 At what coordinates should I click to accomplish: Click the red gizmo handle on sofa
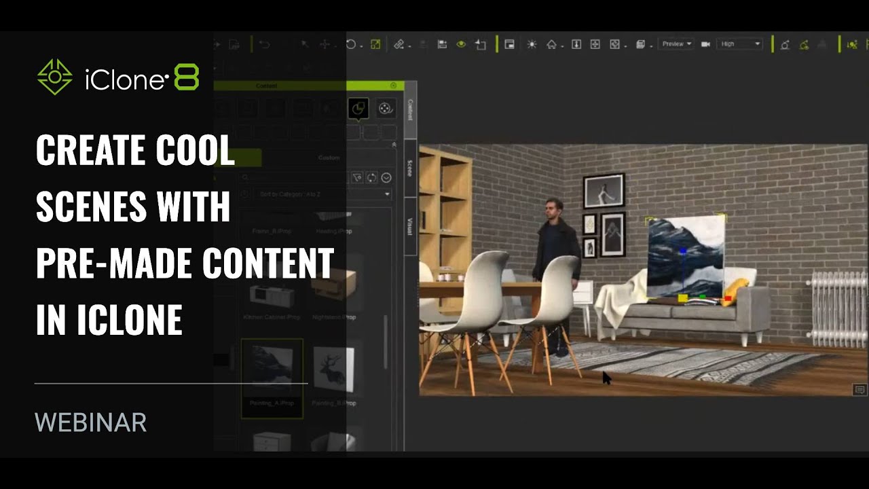(728, 298)
